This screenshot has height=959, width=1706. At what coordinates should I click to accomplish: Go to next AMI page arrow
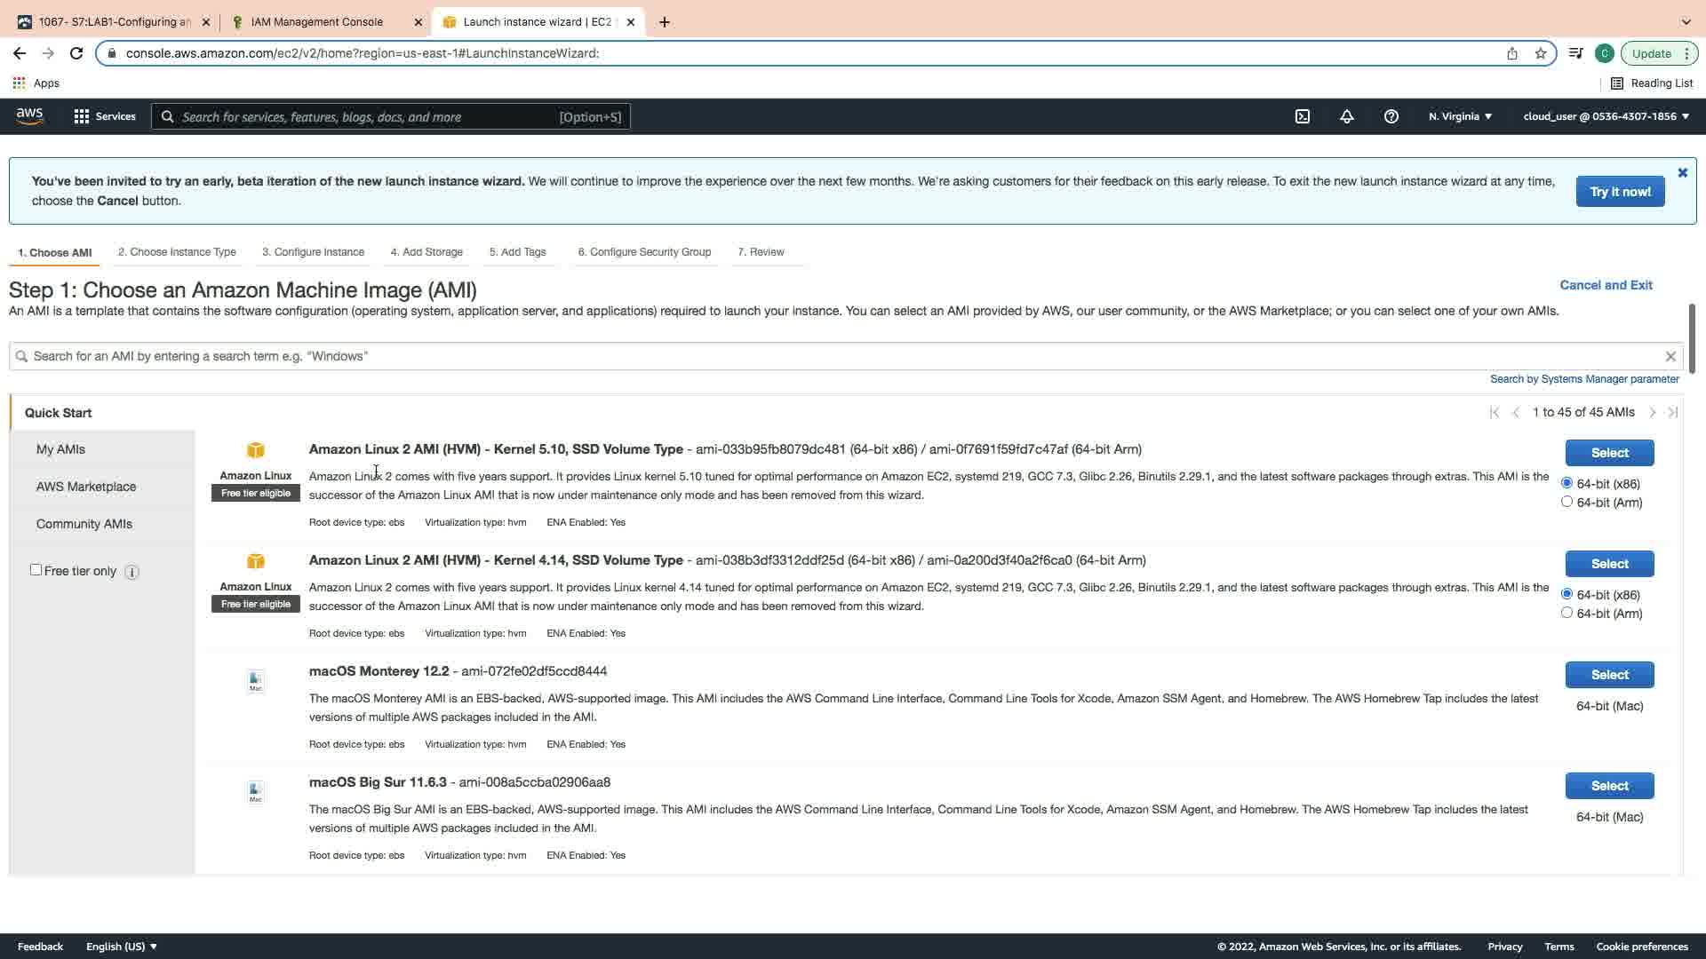[1652, 412]
